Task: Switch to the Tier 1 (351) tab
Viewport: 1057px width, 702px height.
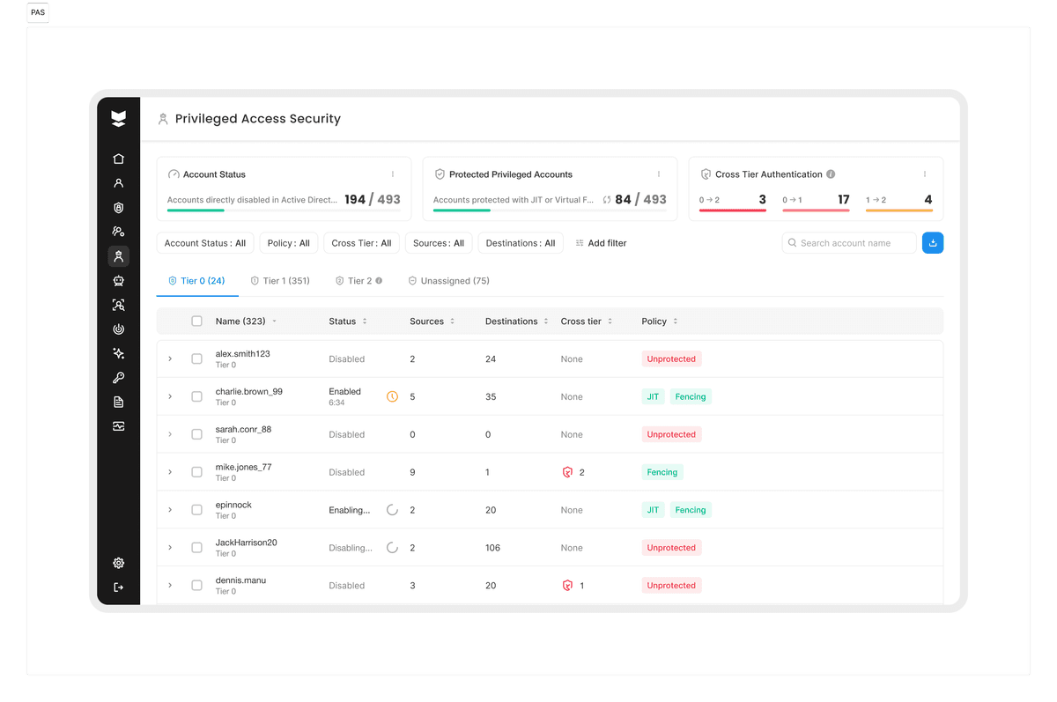Action: (x=280, y=281)
